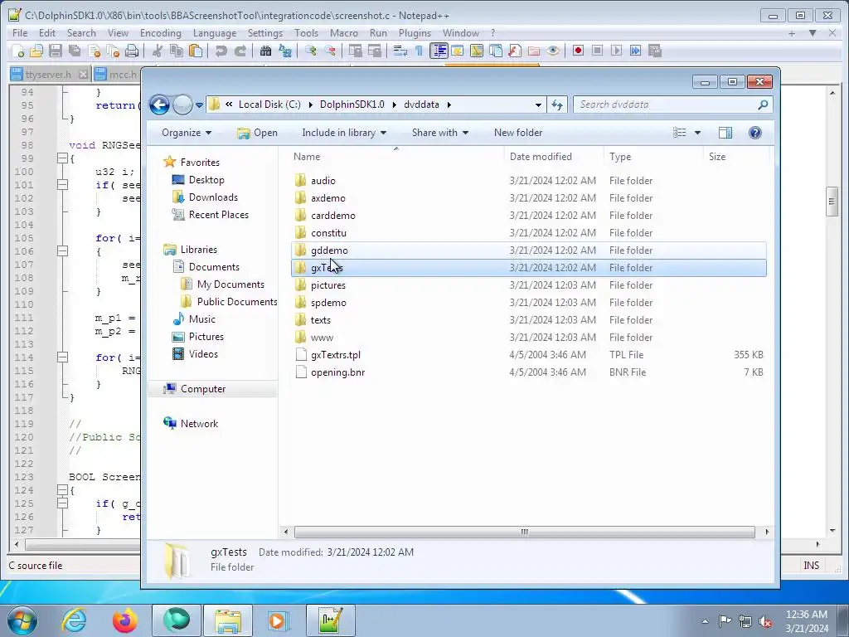This screenshot has height=637, width=849.
Task: Close the ttyserver.h tab
Action: [83, 74]
